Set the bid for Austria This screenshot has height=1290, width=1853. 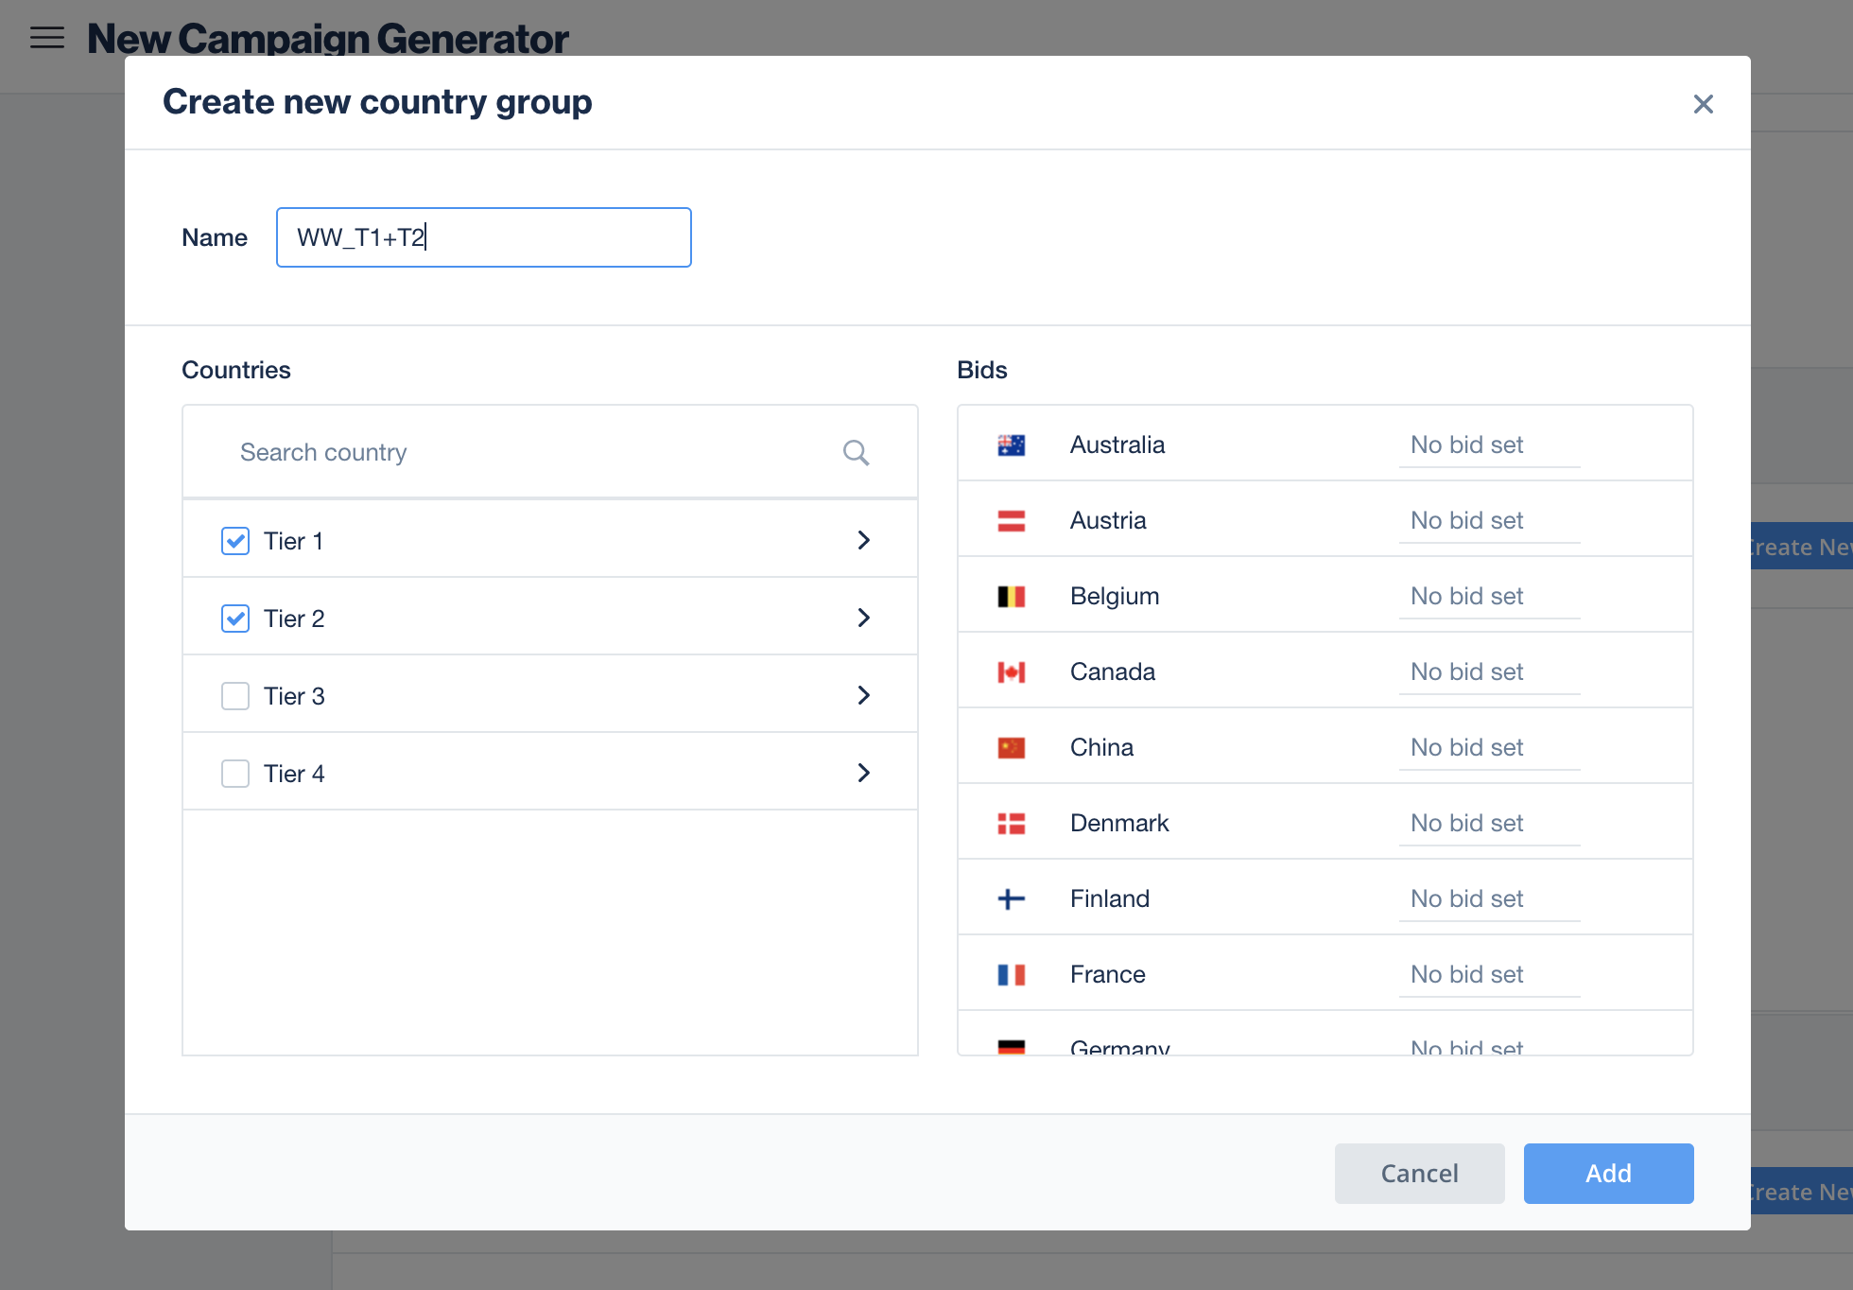tap(1490, 521)
